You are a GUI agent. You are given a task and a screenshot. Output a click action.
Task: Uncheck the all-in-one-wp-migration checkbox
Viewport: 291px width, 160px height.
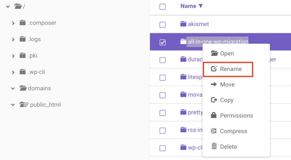click(163, 42)
